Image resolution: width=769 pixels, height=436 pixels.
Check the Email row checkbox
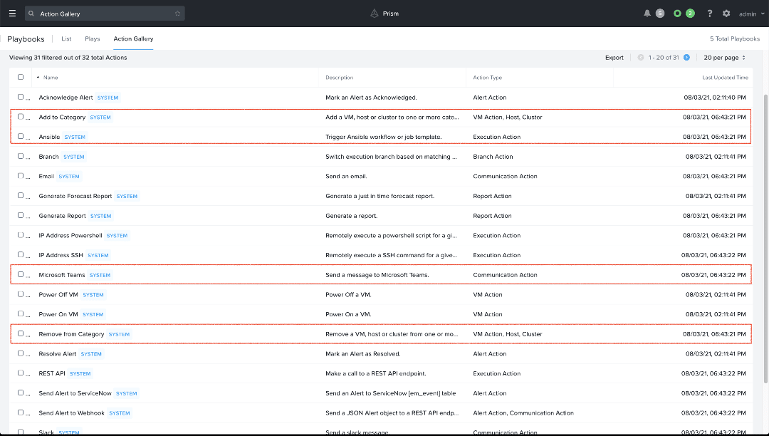pyautogui.click(x=21, y=175)
